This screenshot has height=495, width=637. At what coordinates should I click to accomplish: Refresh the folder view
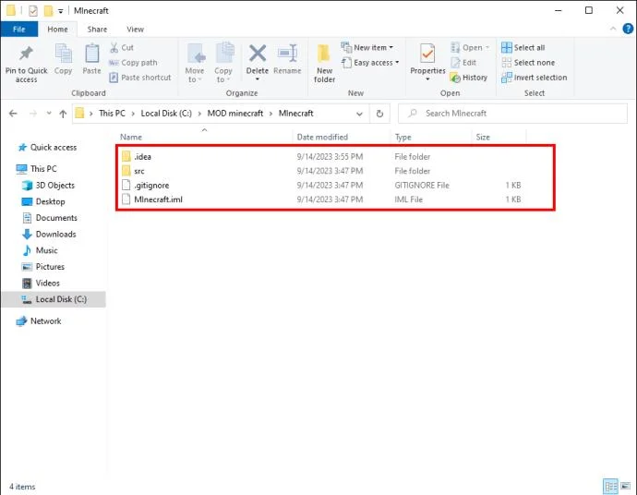[379, 114]
